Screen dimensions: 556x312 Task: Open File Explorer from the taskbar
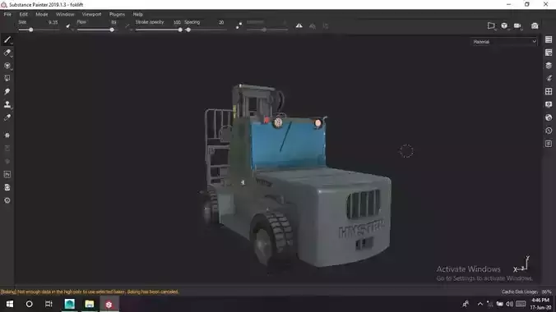[x=90, y=304]
